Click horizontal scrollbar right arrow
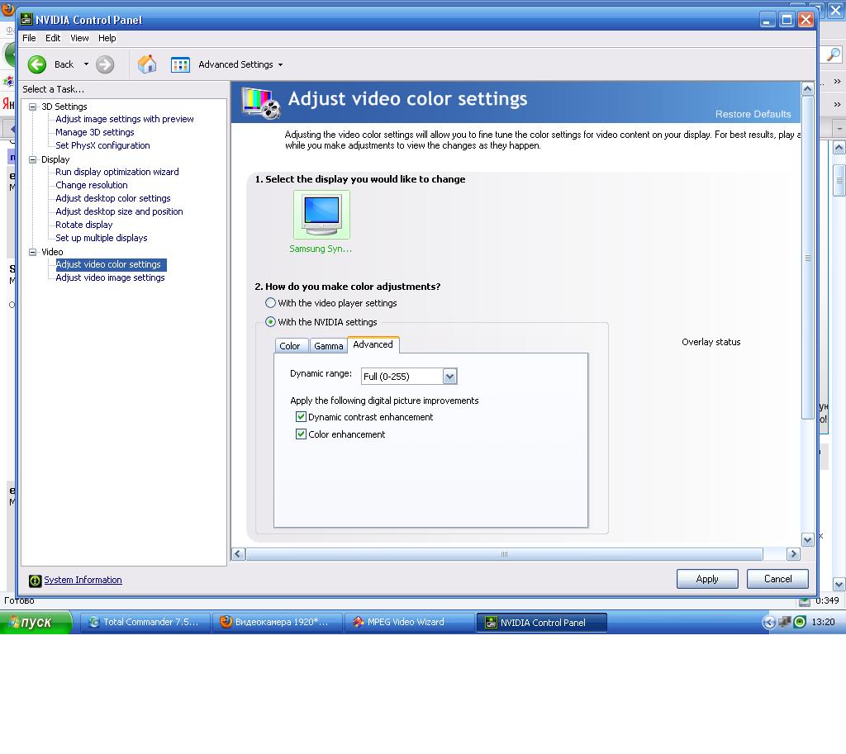The image size is (846, 754). pyautogui.click(x=793, y=554)
